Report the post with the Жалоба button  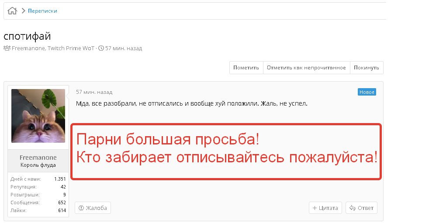click(93, 208)
